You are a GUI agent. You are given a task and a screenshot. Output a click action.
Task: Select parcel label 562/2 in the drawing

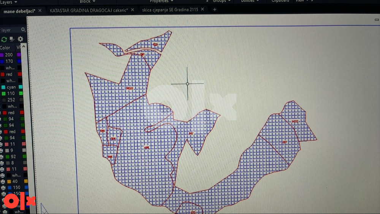click(x=130, y=89)
